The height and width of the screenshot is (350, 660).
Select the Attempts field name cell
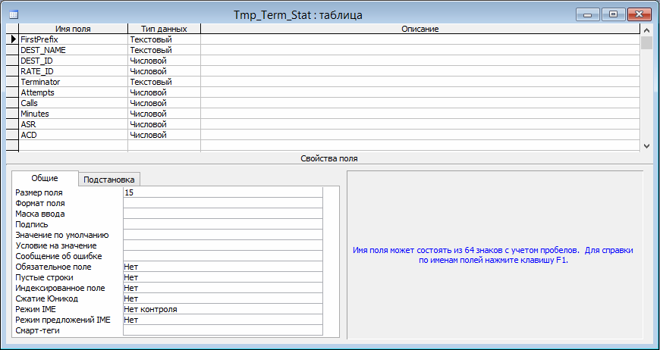[74, 92]
